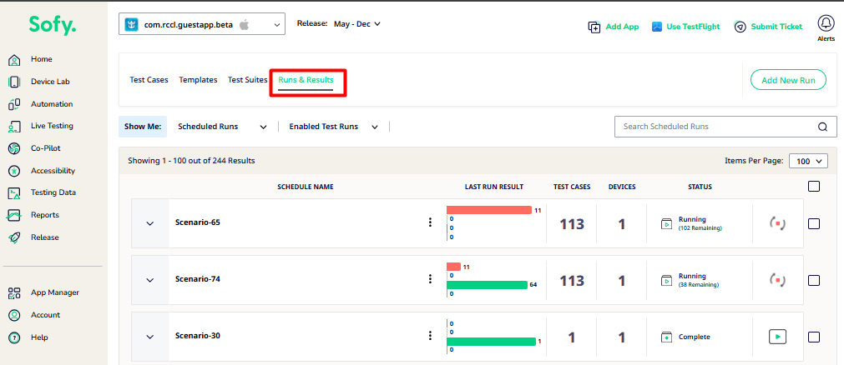Click the Scenario-65 schedule name

point(198,222)
